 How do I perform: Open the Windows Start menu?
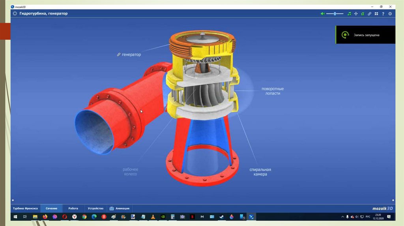pos(15,217)
